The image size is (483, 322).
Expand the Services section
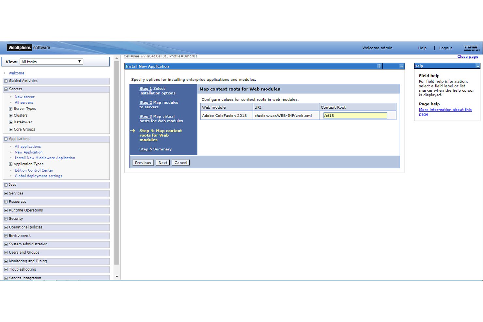click(6, 193)
